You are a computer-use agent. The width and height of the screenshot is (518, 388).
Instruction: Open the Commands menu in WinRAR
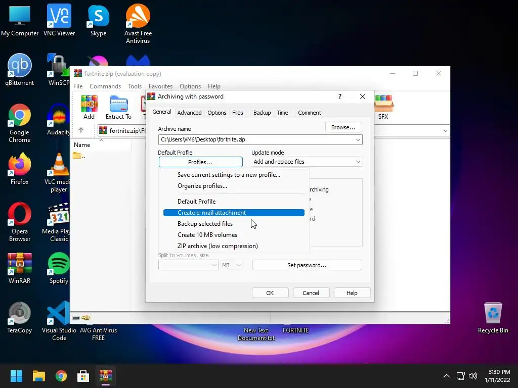[105, 86]
